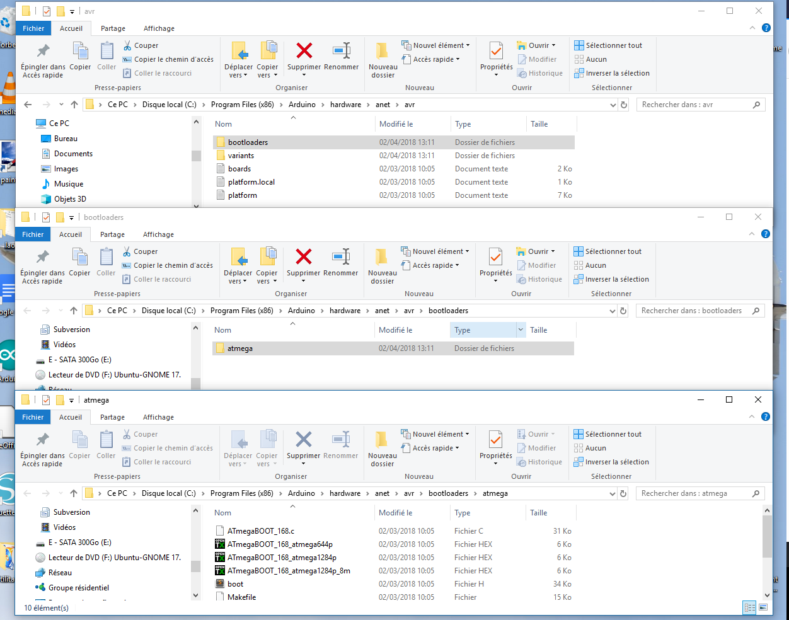Screen dimensions: 789x620
Task: Select Musique in avr navigation pane
Action: point(69,184)
